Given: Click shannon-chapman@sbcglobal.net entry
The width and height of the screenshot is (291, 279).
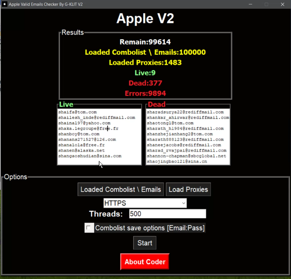Looking at the screenshot, I should click(x=187, y=156).
